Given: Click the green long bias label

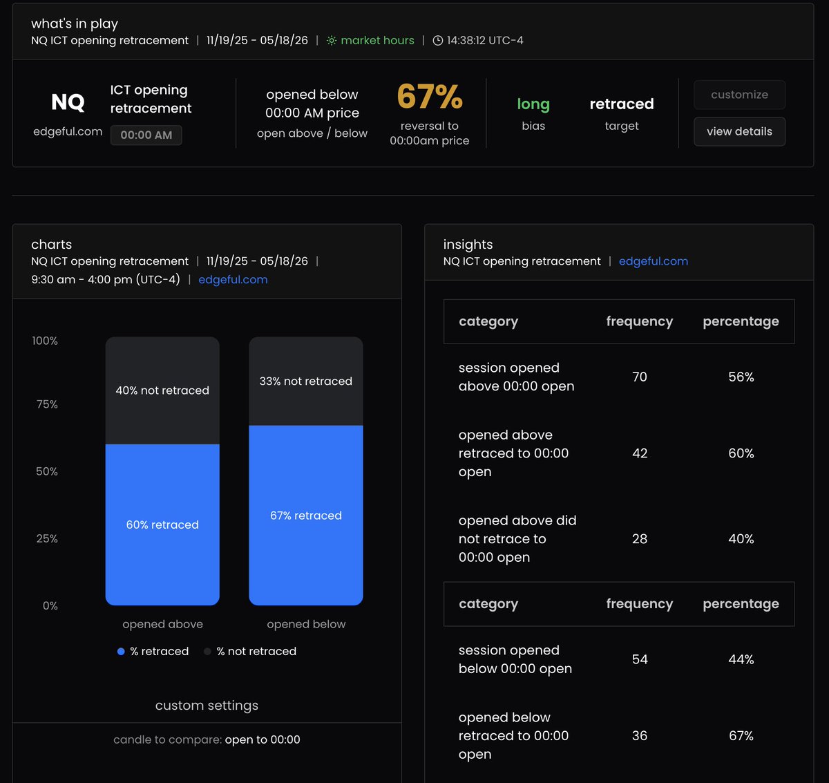Looking at the screenshot, I should pos(533,104).
